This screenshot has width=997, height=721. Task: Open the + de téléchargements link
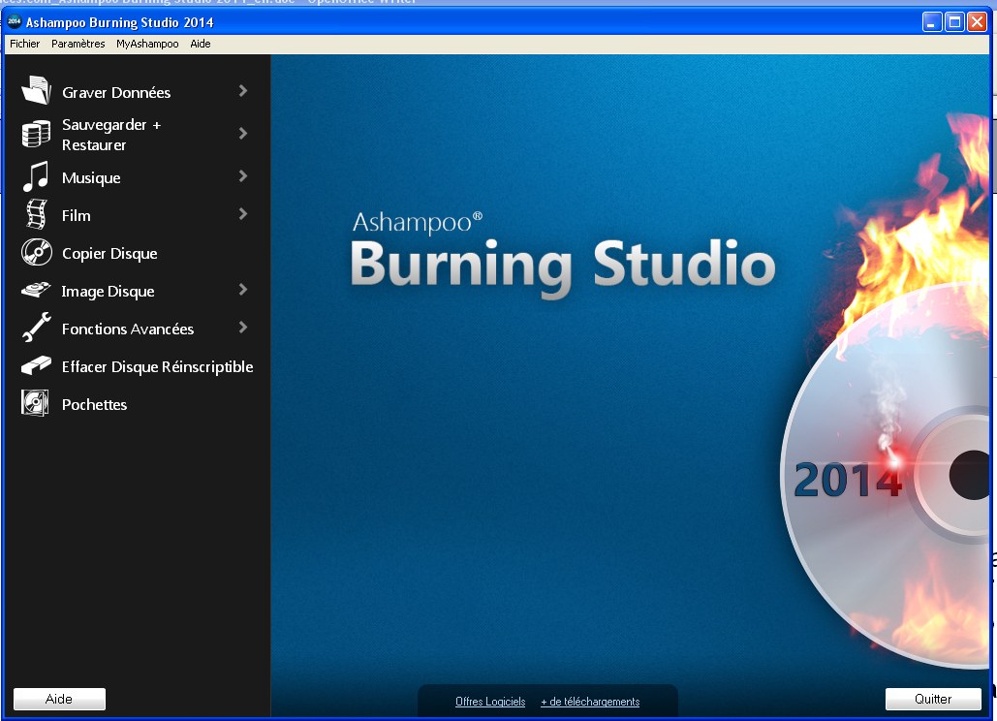point(590,702)
